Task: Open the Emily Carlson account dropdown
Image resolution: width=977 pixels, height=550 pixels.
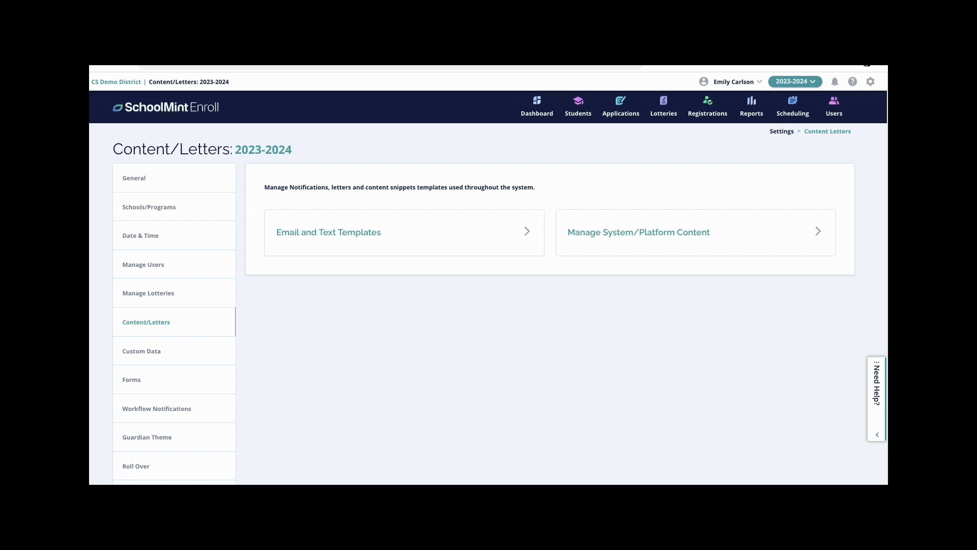Action: point(737,81)
